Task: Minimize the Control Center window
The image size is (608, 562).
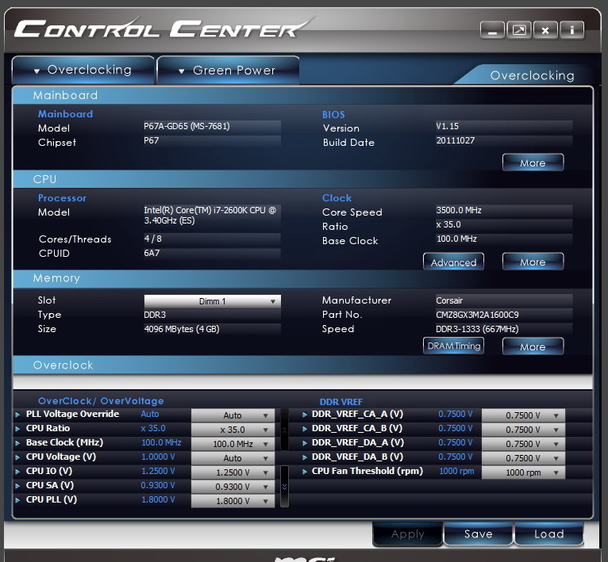Action: 492,30
